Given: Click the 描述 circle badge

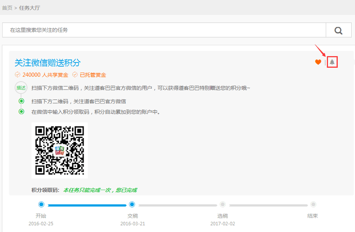Looking at the screenshot, I should tap(21, 88).
